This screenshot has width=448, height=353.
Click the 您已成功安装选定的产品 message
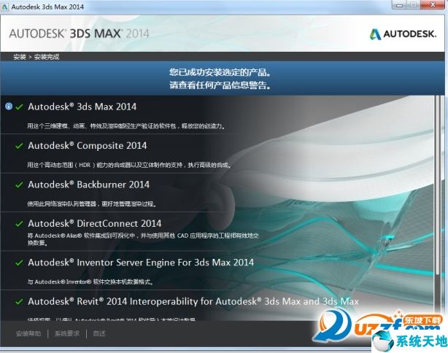point(220,72)
